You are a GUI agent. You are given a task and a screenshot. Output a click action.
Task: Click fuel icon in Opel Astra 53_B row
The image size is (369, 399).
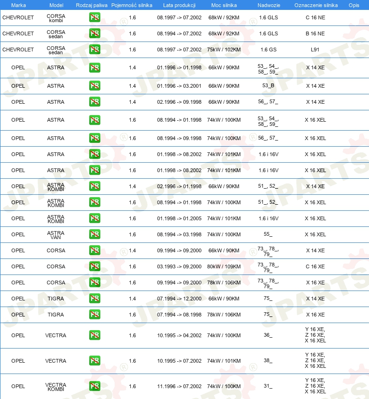(x=94, y=85)
